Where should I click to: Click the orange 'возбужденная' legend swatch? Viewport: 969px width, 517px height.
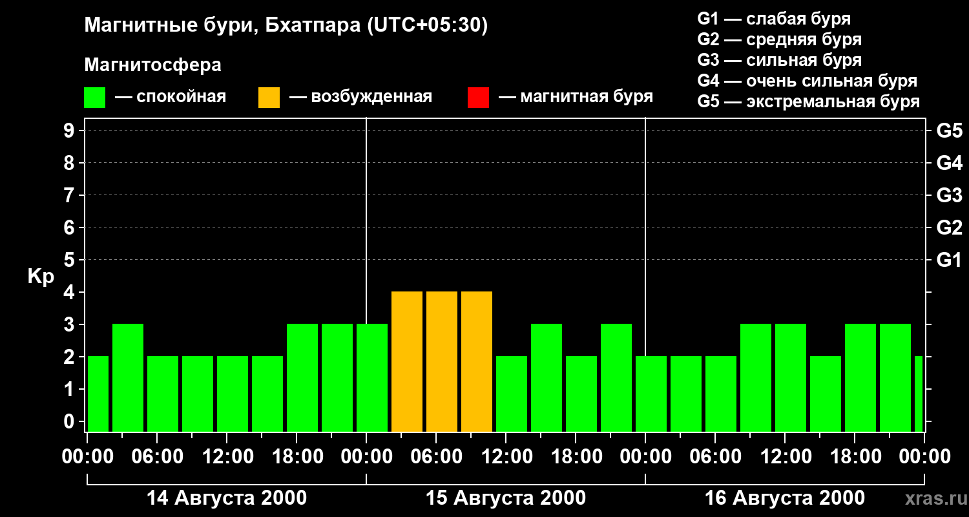269,98
